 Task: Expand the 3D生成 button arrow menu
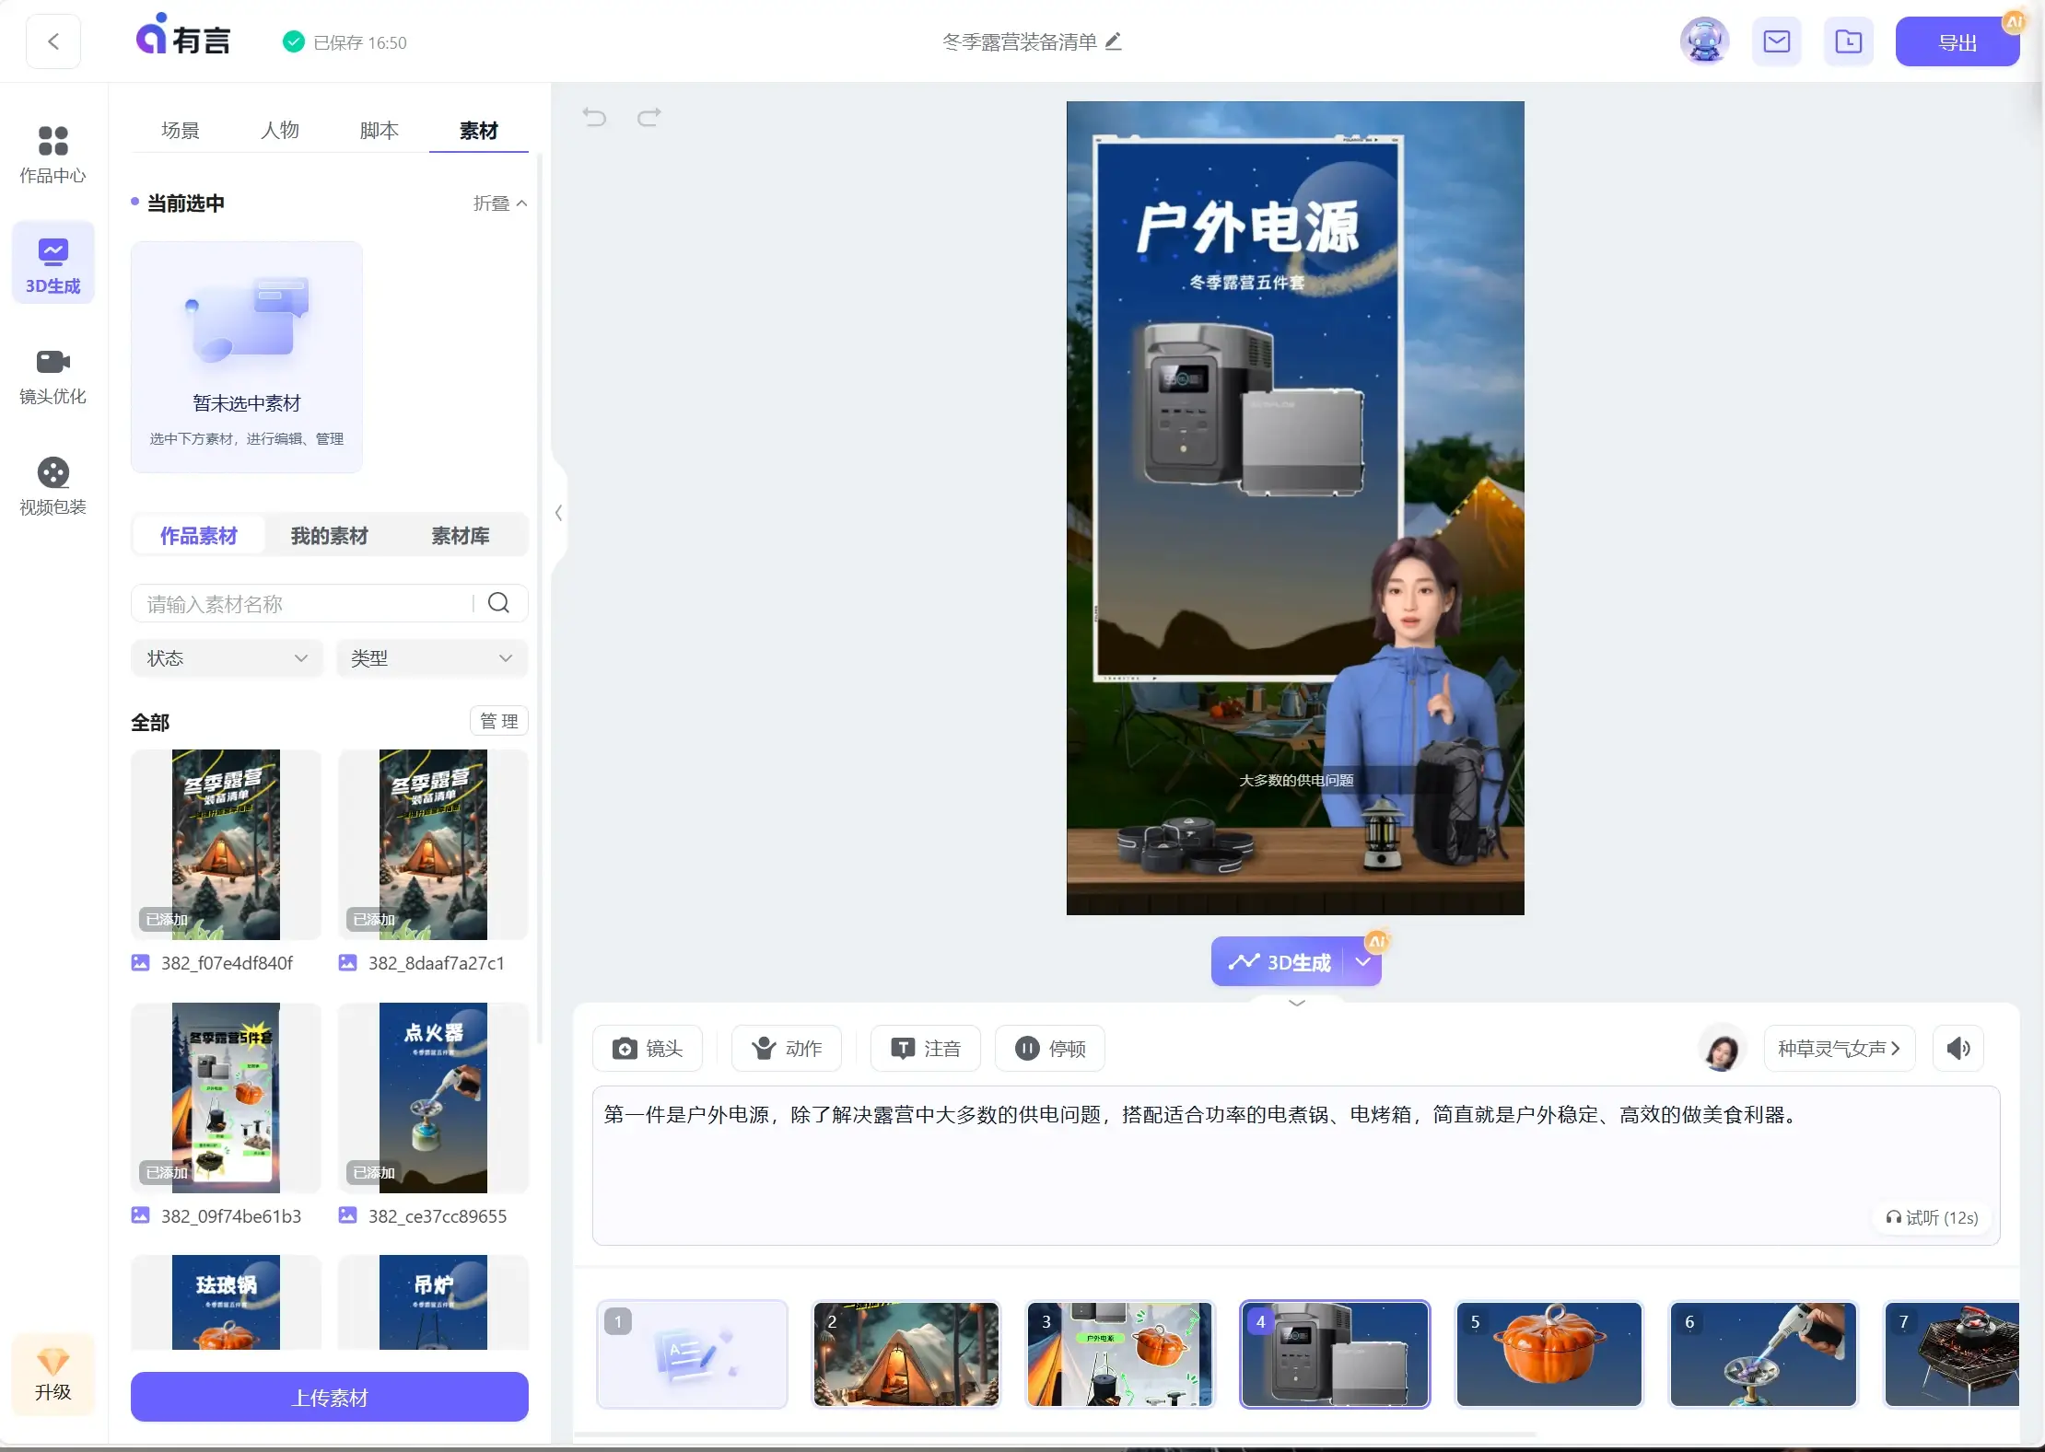[1363, 962]
